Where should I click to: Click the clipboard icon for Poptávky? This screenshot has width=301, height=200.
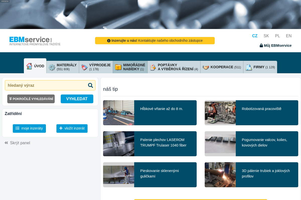click(x=153, y=67)
